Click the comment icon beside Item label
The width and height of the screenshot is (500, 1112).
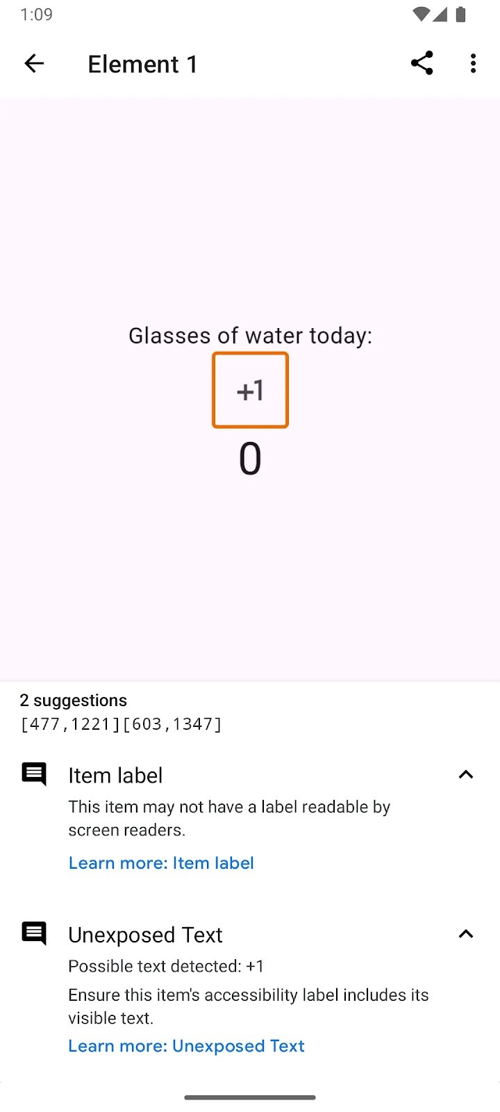pos(34,774)
